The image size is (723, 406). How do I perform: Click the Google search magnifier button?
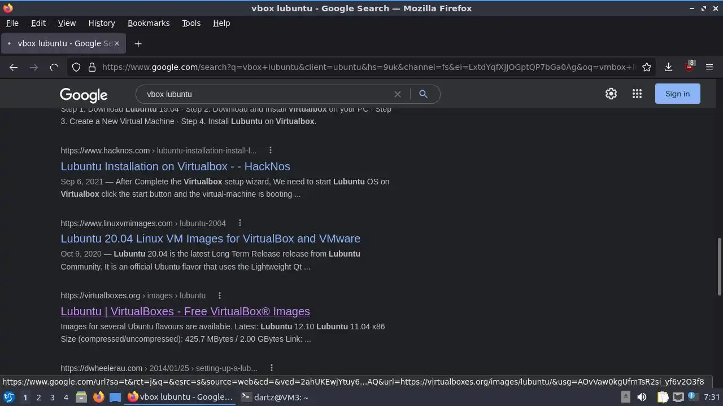423,94
